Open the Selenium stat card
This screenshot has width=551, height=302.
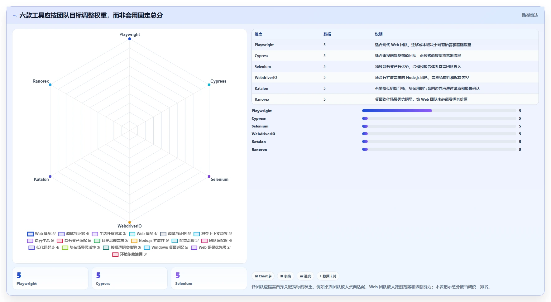(x=209, y=278)
